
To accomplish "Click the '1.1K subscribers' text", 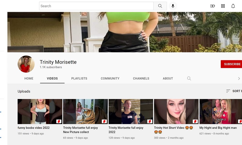I will (x=51, y=67).
